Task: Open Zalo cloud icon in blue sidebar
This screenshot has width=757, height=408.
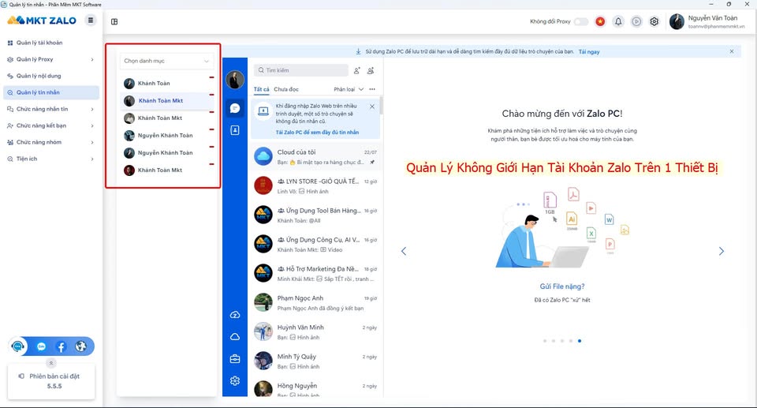Action: (x=235, y=336)
